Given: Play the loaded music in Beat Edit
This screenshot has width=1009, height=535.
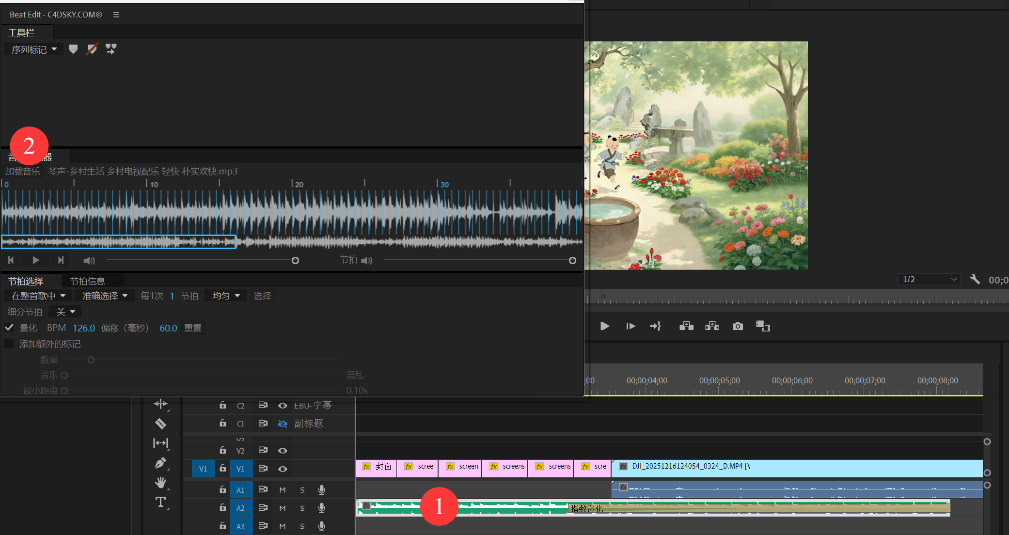Looking at the screenshot, I should 35,260.
